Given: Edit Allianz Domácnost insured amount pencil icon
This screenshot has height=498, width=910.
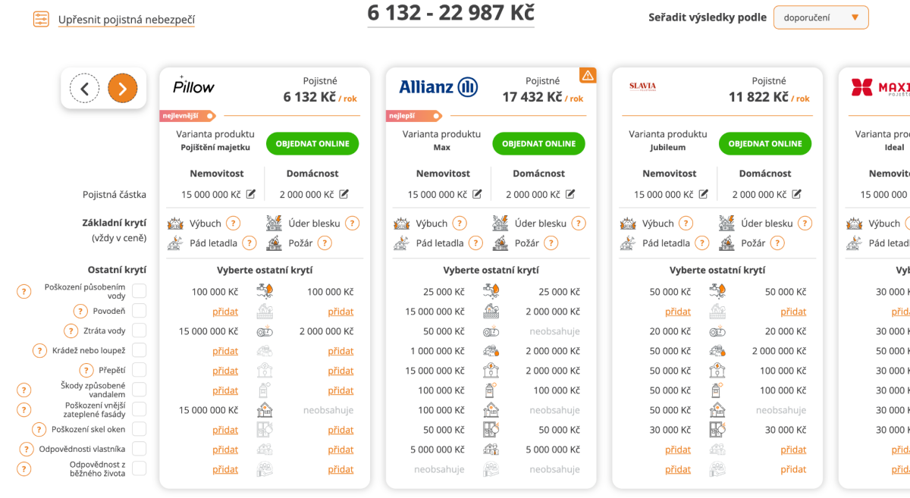Looking at the screenshot, I should point(570,195).
